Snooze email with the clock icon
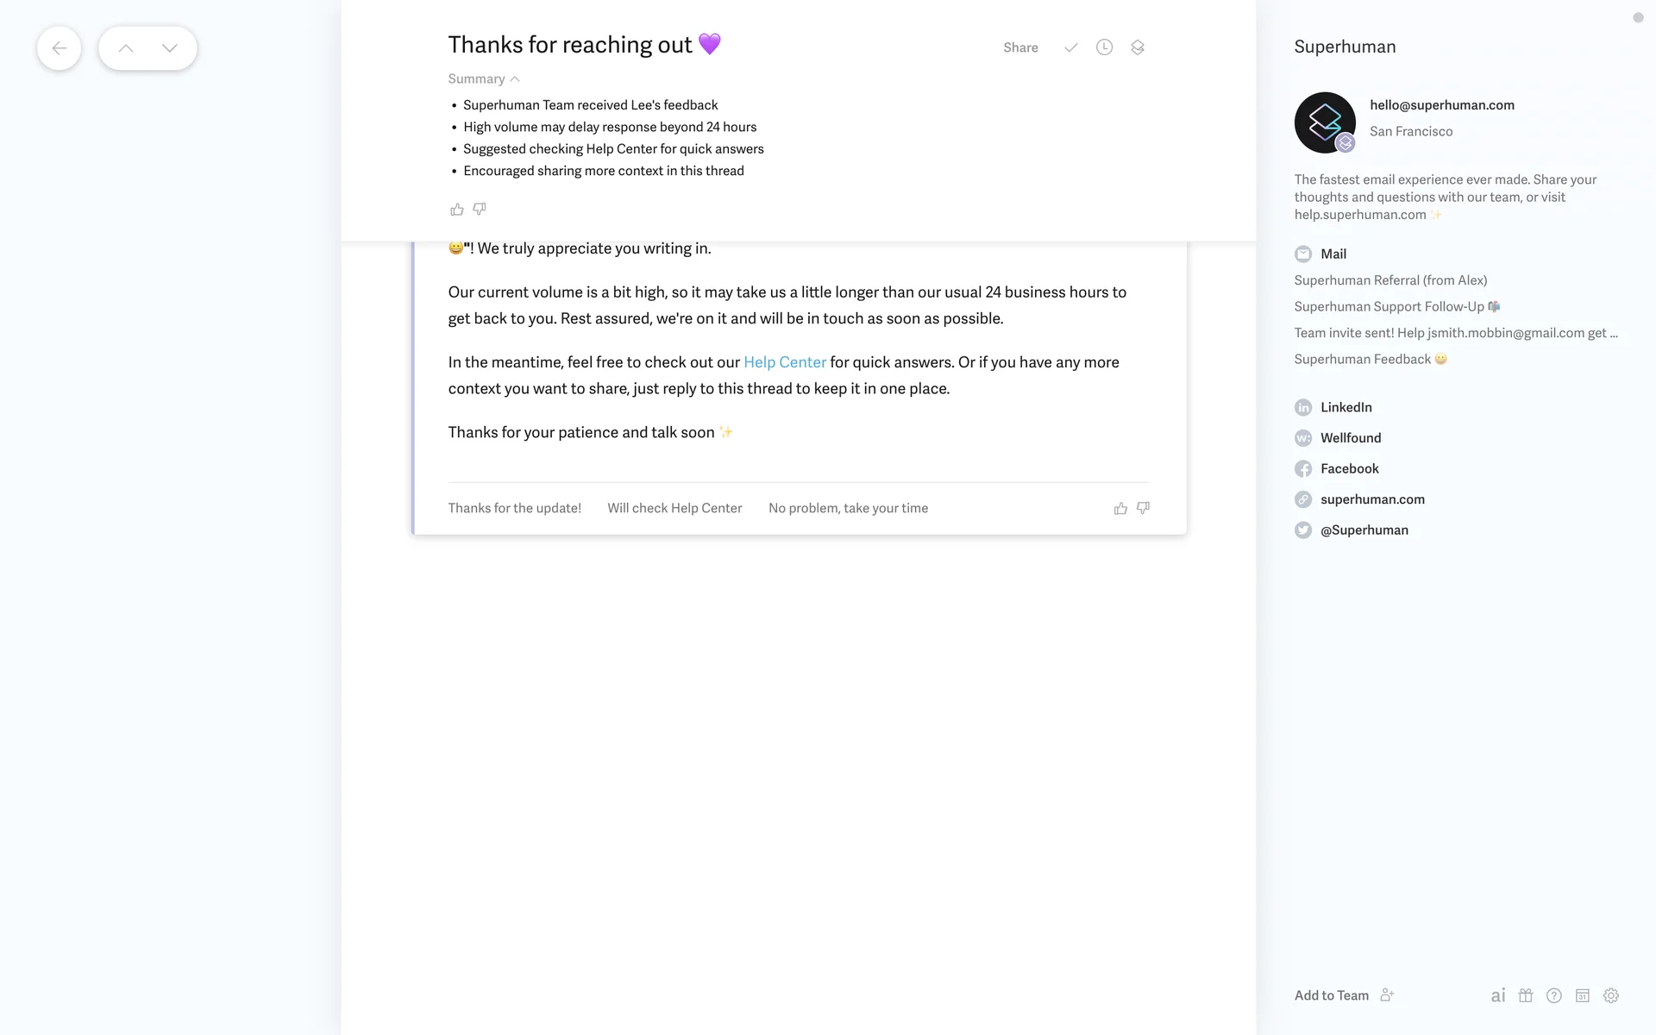Viewport: 1656px width, 1035px height. pyautogui.click(x=1104, y=47)
